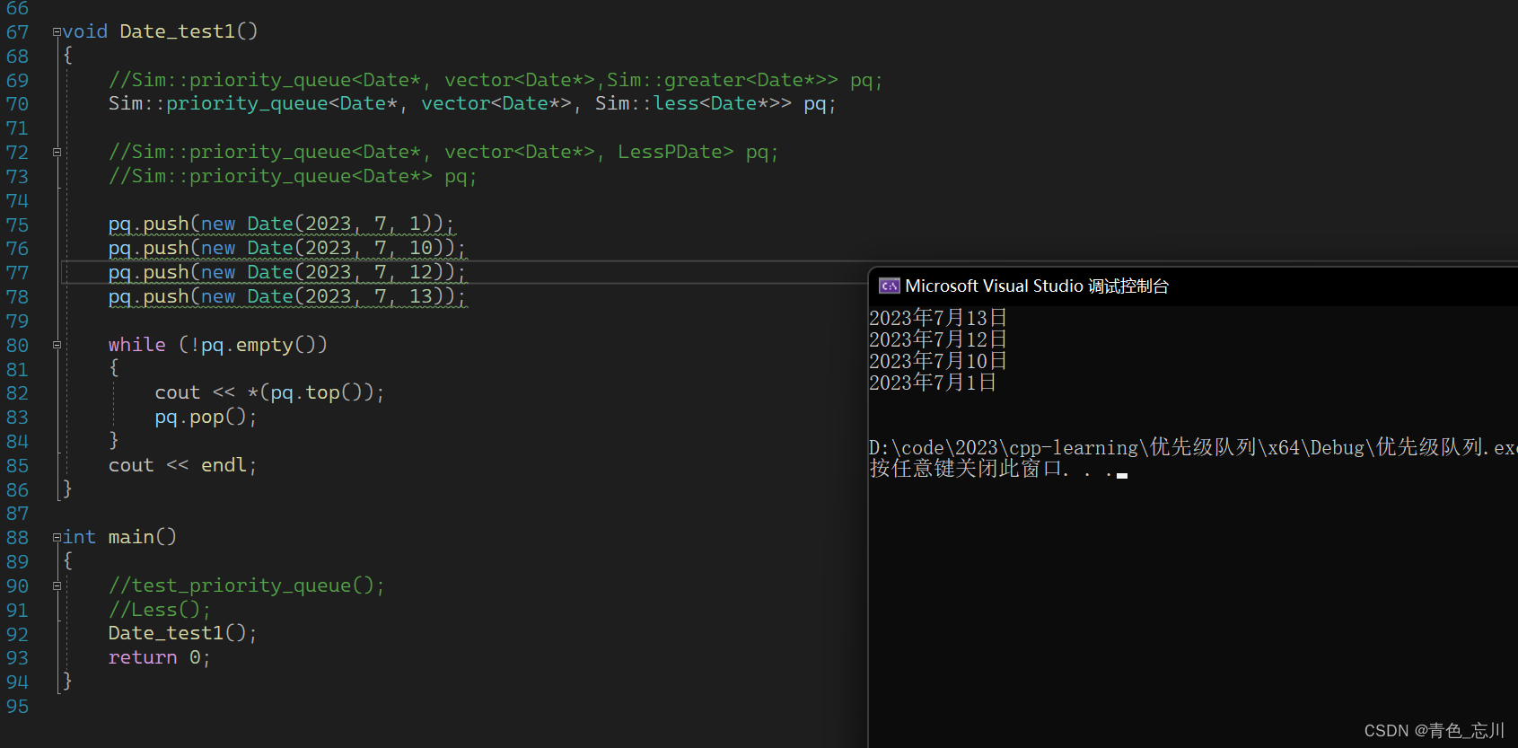Image resolution: width=1518 pixels, height=748 pixels.
Task: Click the 'pq.pop();' statement
Action: tap(206, 417)
